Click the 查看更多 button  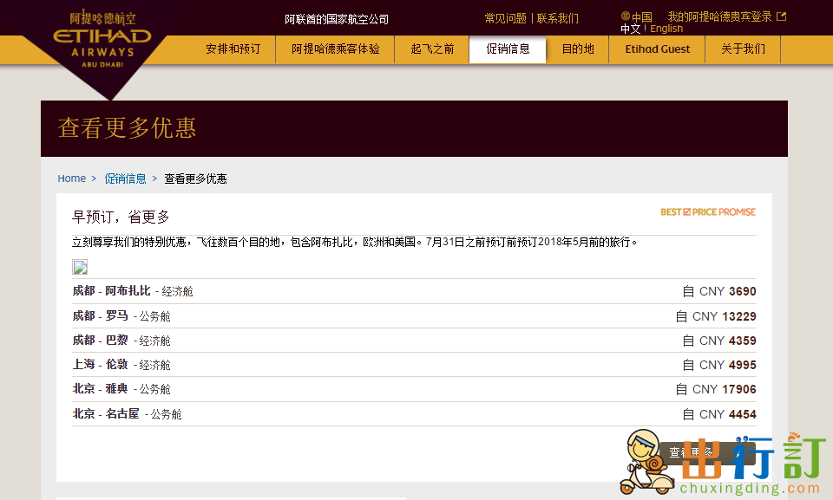706,452
